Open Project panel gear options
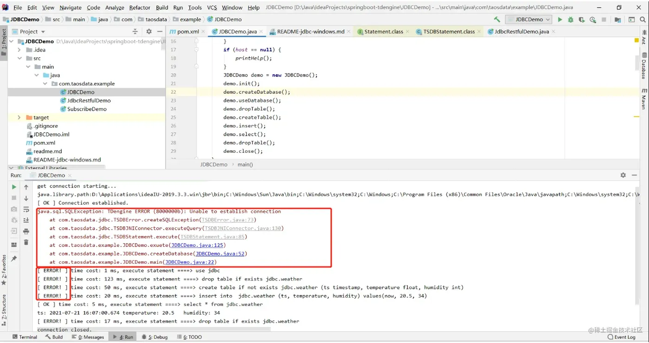Image resolution: width=649 pixels, height=343 pixels. [x=149, y=31]
